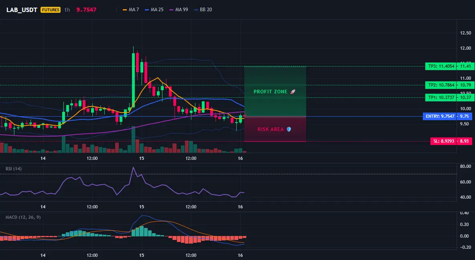Click 80.00 on the RSI axis
This screenshot has height=260, width=475.
[465, 166]
